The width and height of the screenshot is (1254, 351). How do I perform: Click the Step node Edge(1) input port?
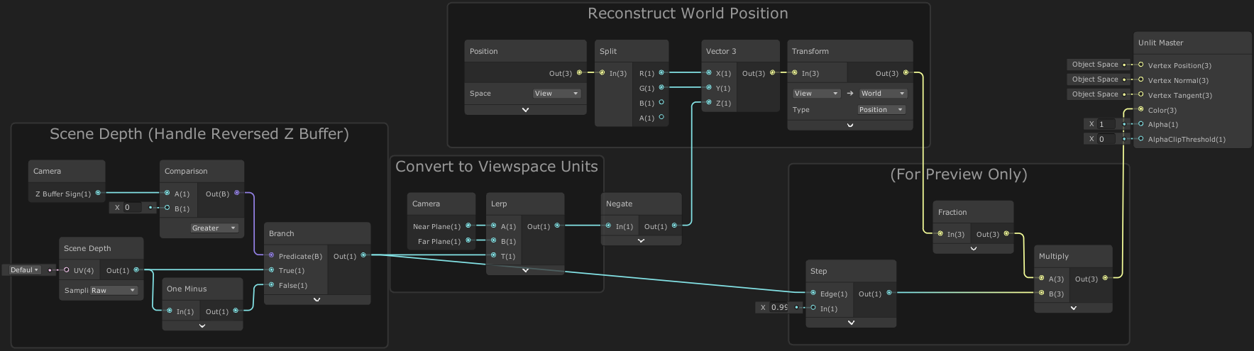pyautogui.click(x=813, y=294)
